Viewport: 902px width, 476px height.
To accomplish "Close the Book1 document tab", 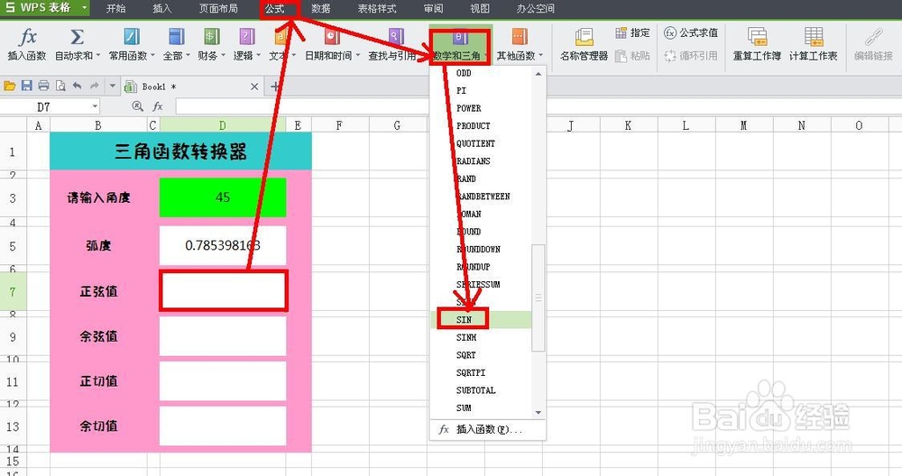I will click(254, 87).
